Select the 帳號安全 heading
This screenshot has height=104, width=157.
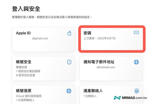[x=24, y=62]
